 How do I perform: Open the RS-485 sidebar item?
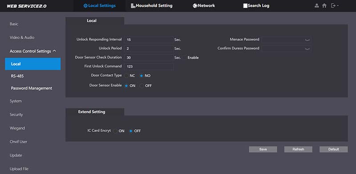[17, 76]
